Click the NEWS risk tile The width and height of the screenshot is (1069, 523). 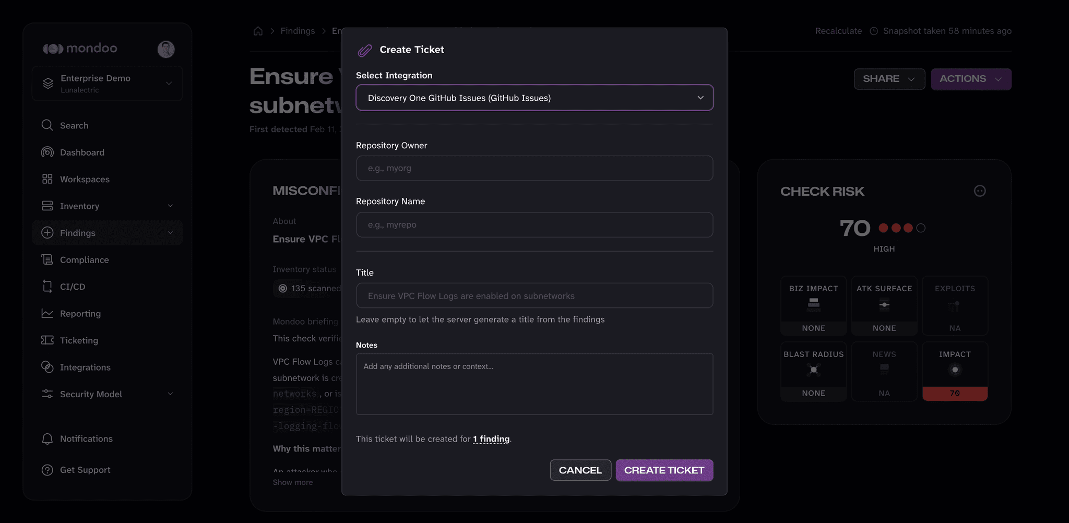884,371
